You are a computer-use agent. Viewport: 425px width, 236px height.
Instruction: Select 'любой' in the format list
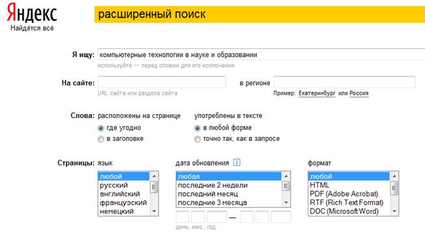[x=349, y=177]
